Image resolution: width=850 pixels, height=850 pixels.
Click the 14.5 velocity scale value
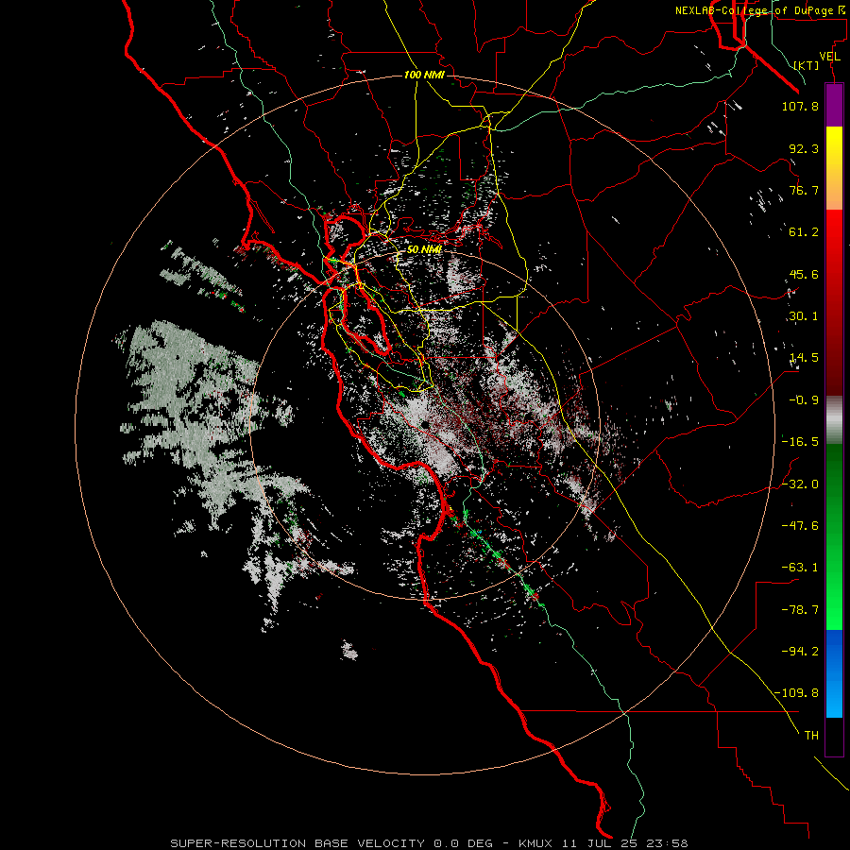(x=804, y=358)
